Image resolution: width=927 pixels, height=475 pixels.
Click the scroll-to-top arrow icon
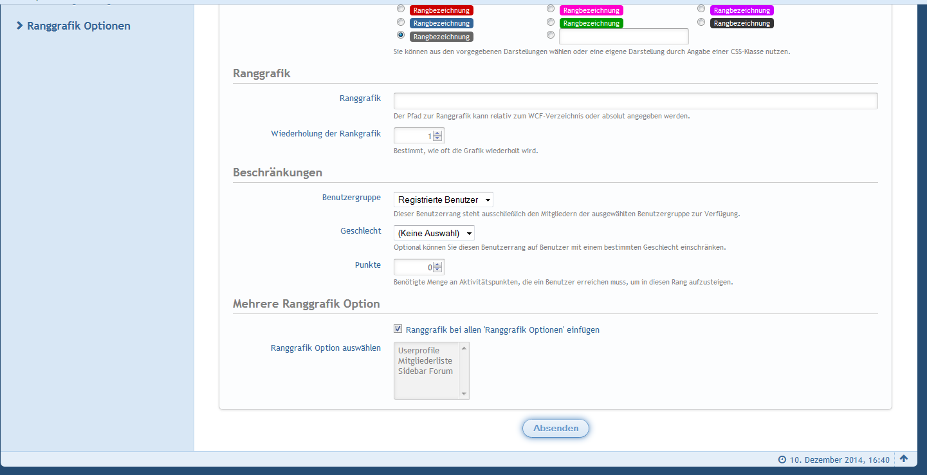(x=904, y=459)
